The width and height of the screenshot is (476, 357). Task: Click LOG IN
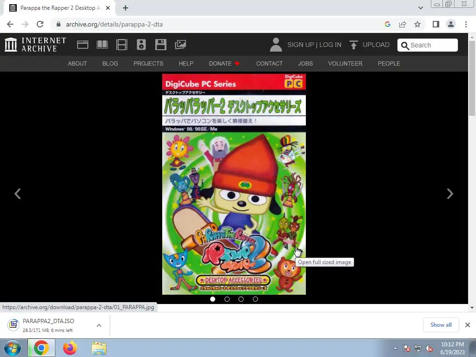(331, 45)
